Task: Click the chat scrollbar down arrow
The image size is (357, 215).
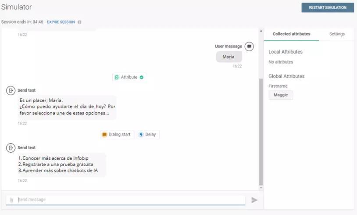Action: coord(261,188)
